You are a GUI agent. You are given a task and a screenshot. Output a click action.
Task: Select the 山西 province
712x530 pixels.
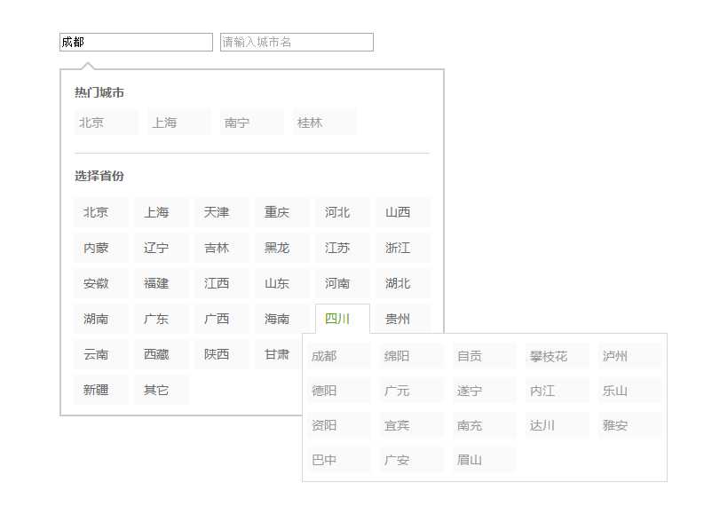tap(403, 212)
